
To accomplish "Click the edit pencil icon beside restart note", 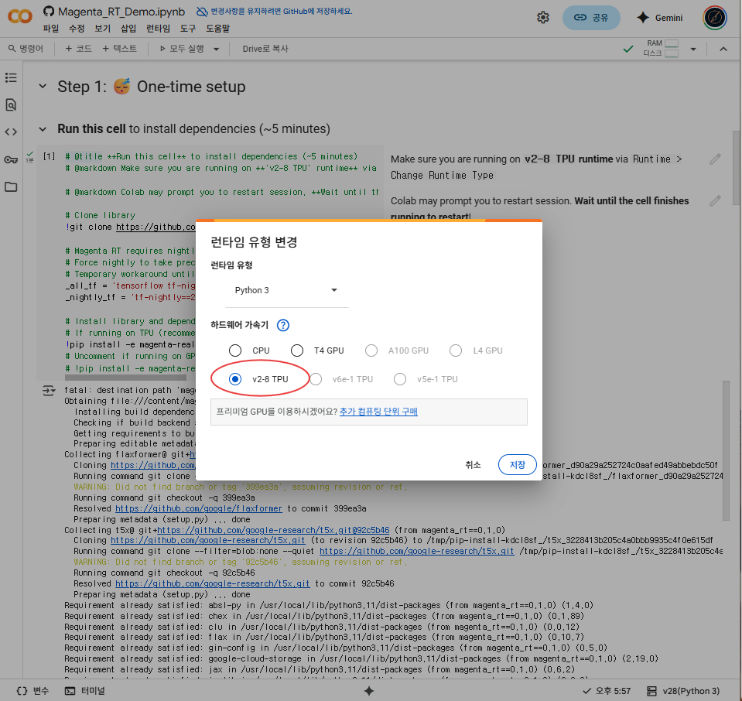I will [715, 200].
